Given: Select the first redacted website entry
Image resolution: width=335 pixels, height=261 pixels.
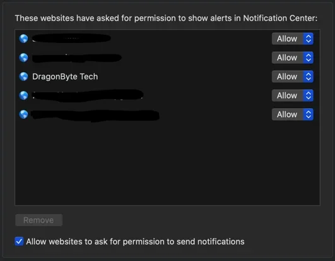Looking at the screenshot, I should [167, 39].
